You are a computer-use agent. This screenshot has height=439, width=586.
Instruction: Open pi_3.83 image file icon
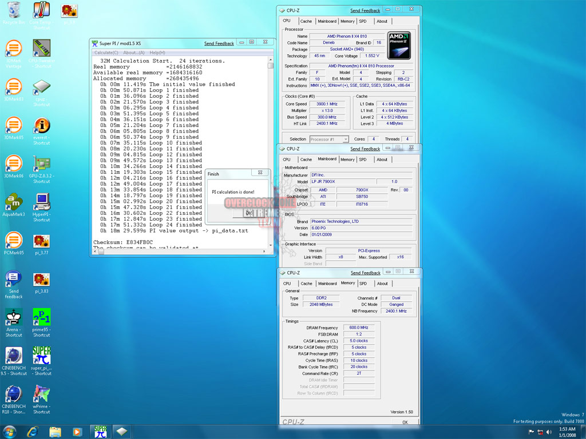click(41, 283)
